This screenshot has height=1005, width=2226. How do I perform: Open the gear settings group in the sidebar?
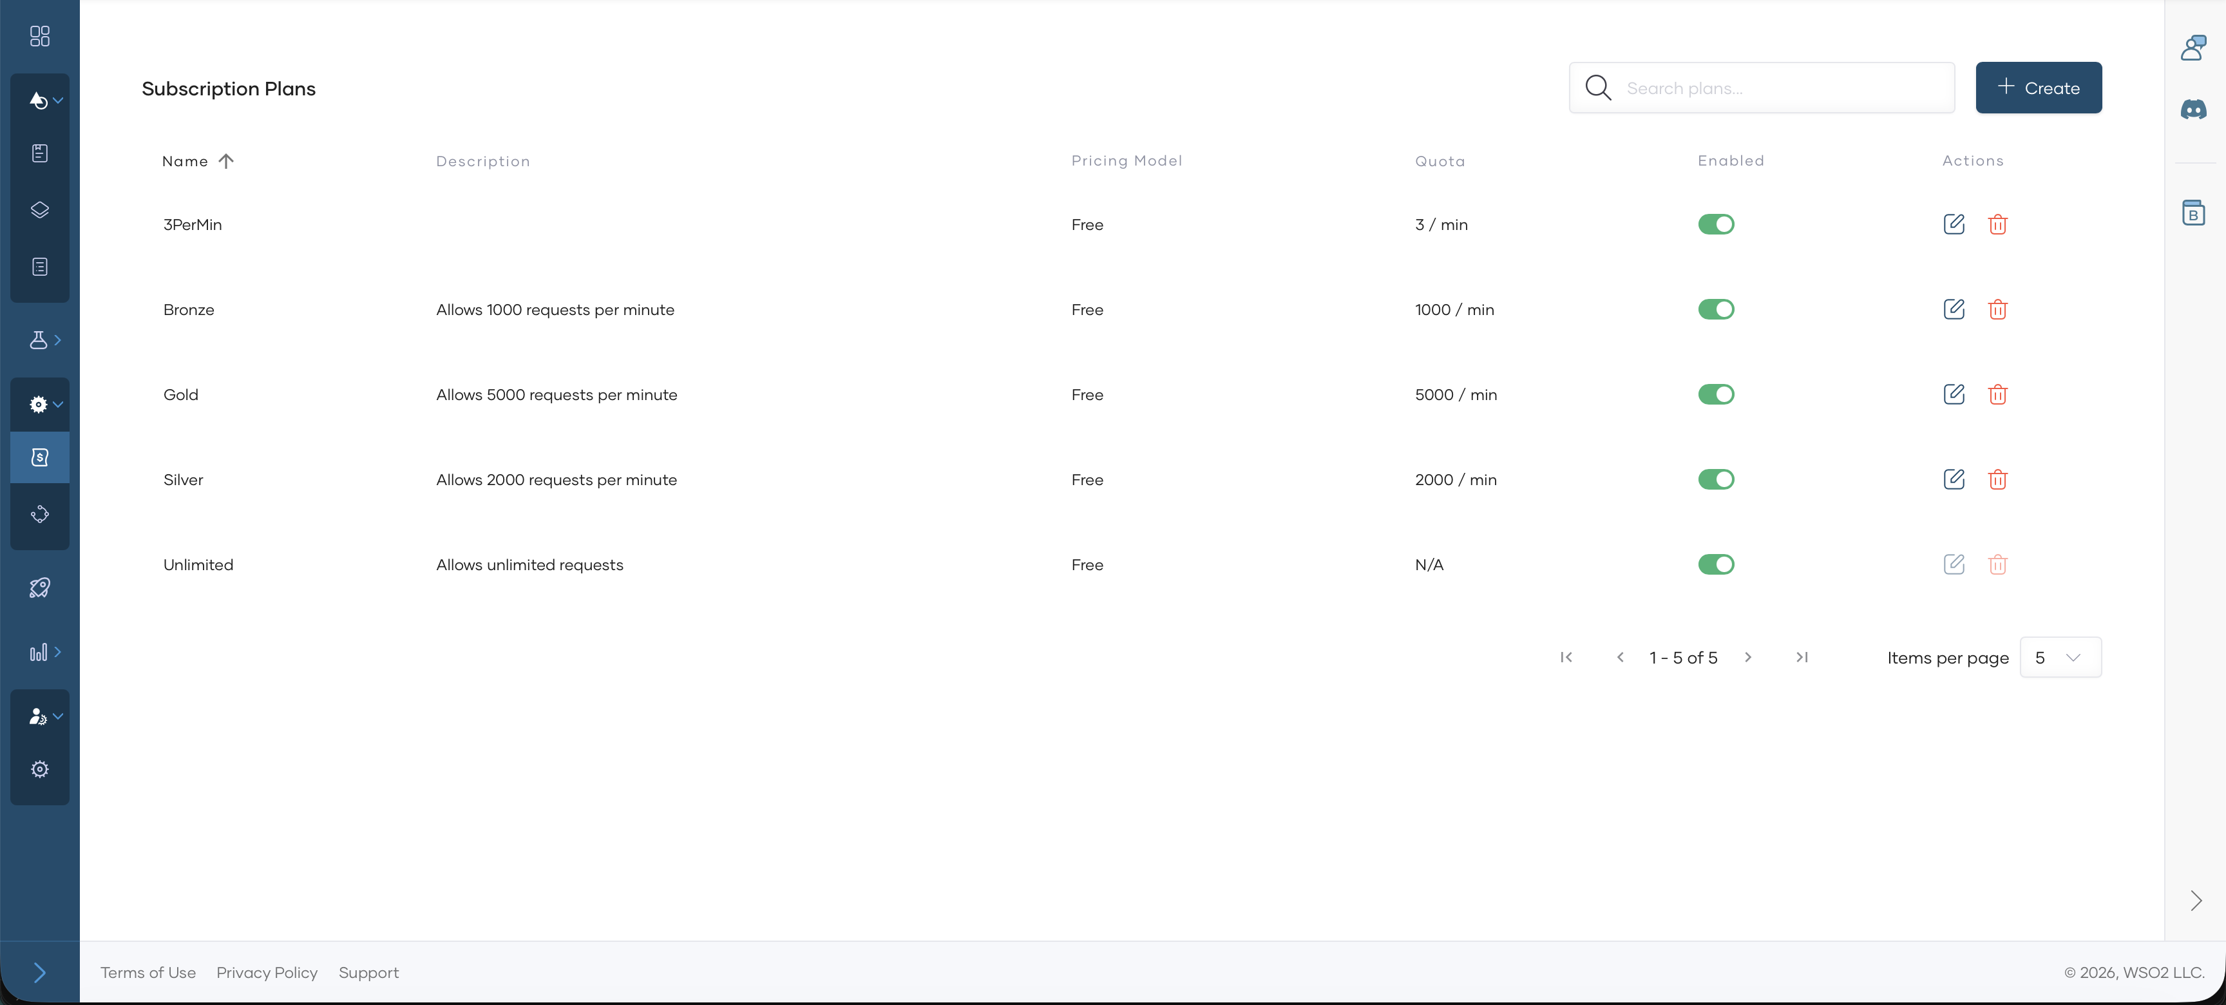(x=39, y=403)
